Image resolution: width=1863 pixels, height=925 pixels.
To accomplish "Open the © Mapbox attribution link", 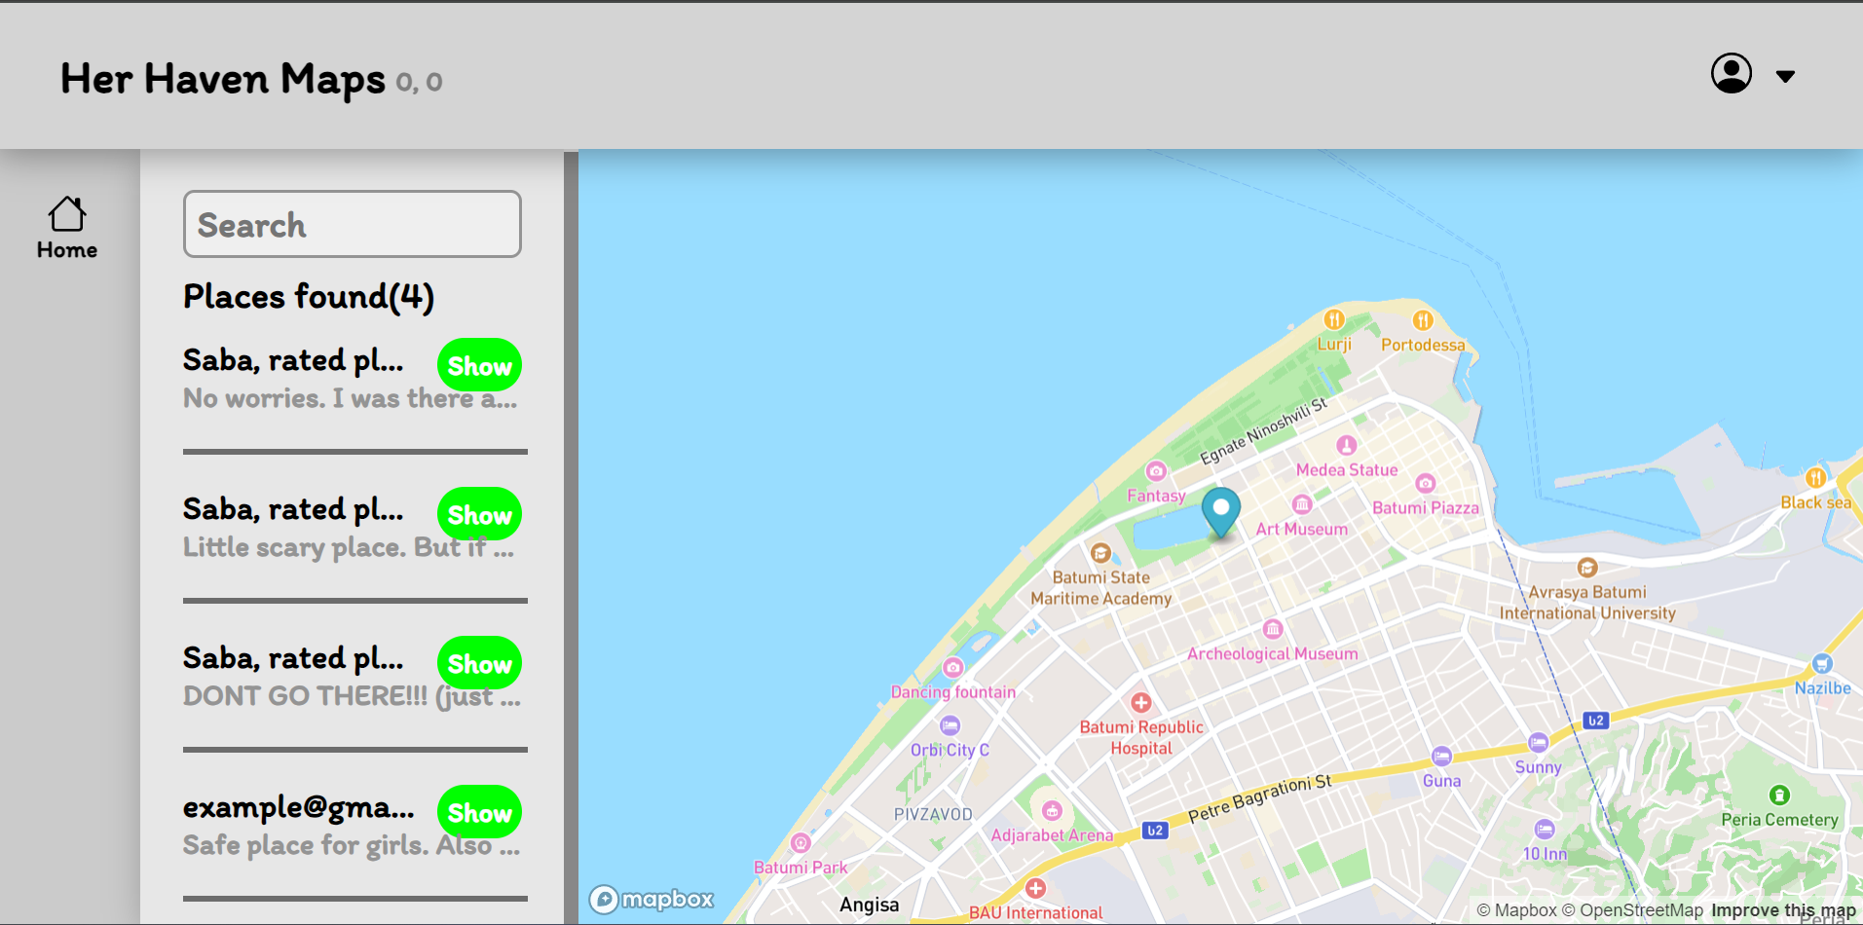I will pos(1516,910).
